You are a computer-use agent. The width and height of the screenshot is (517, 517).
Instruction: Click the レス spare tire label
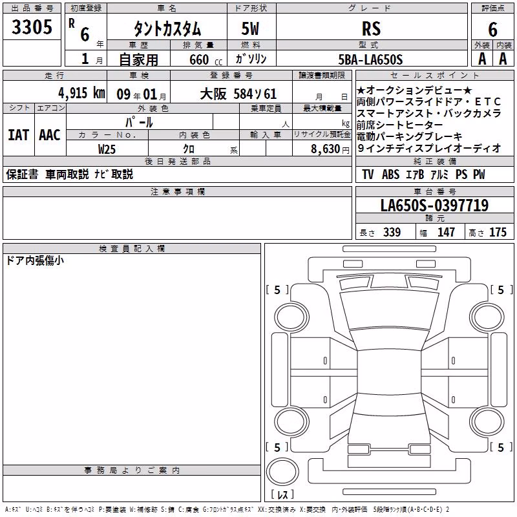[x=282, y=494]
